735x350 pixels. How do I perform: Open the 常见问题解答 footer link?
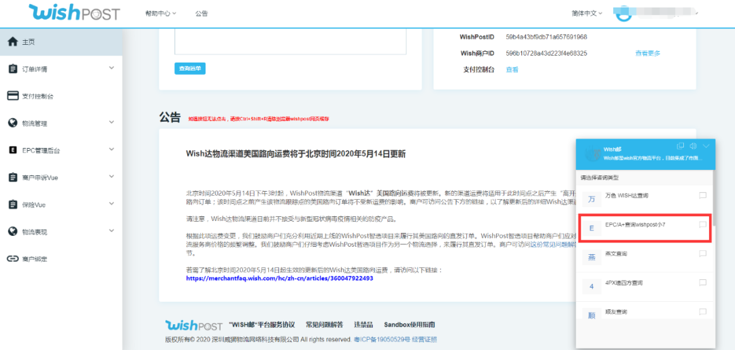pos(325,325)
